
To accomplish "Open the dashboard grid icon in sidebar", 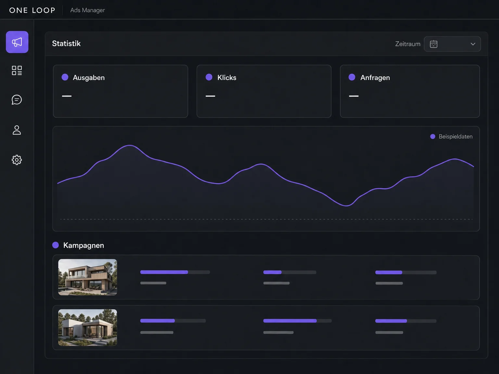I will point(17,70).
